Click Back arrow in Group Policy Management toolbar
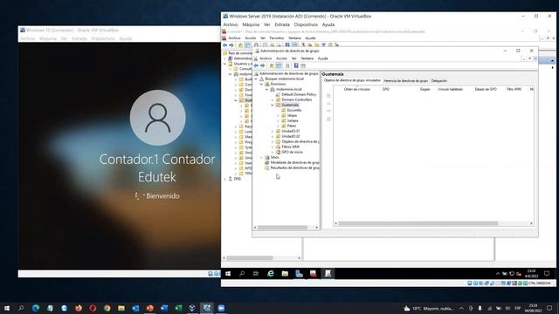This screenshot has height=314, width=559. tap(256, 65)
